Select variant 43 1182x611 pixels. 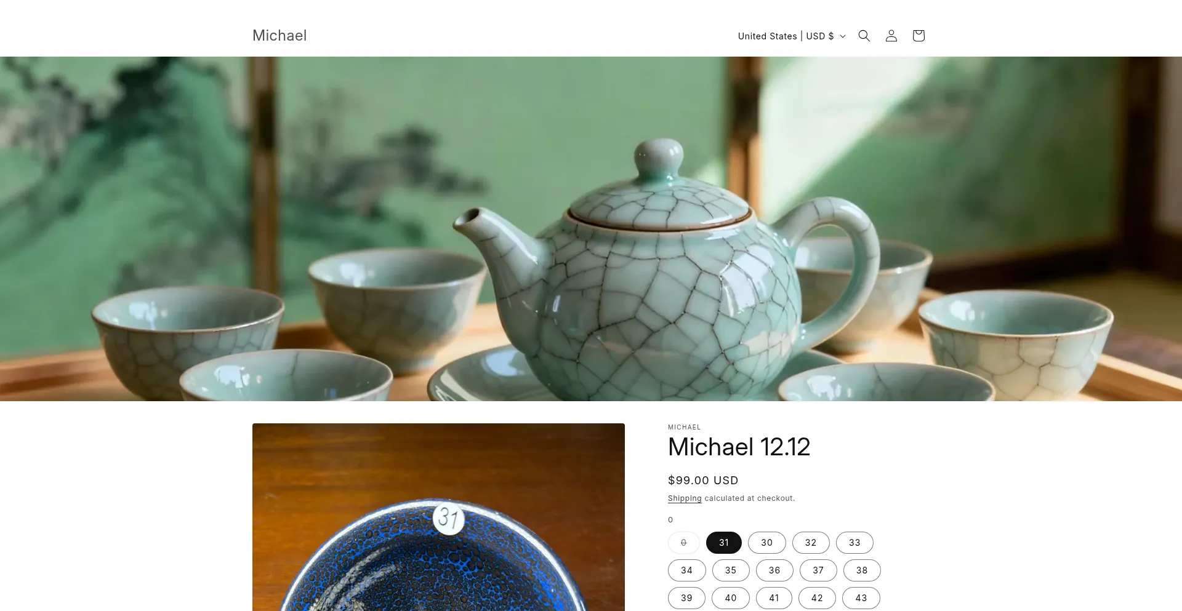[861, 598]
